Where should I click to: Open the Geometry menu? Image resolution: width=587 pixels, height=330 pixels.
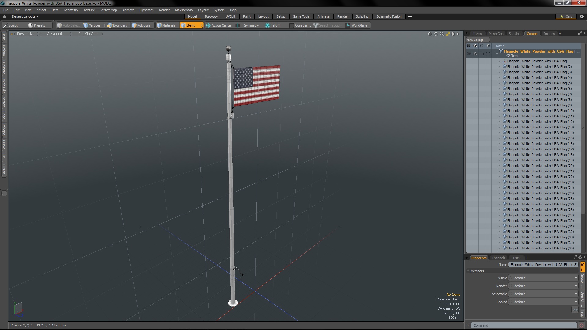[x=71, y=10]
